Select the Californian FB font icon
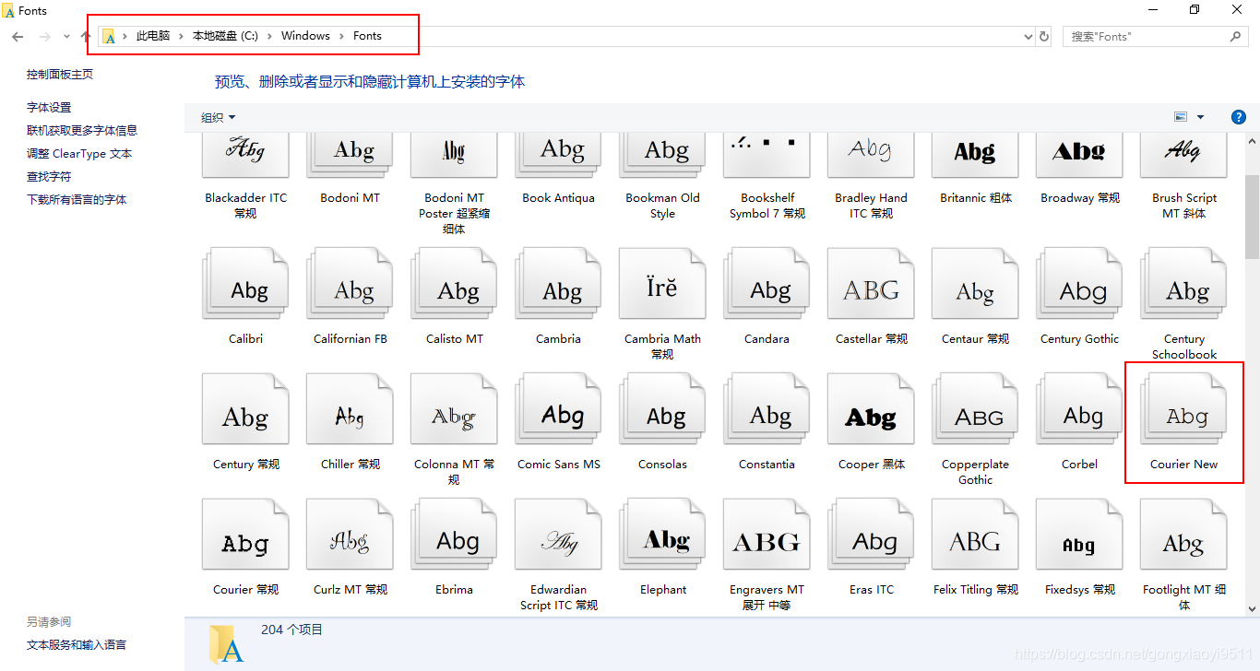The height and width of the screenshot is (671, 1260). (x=350, y=283)
